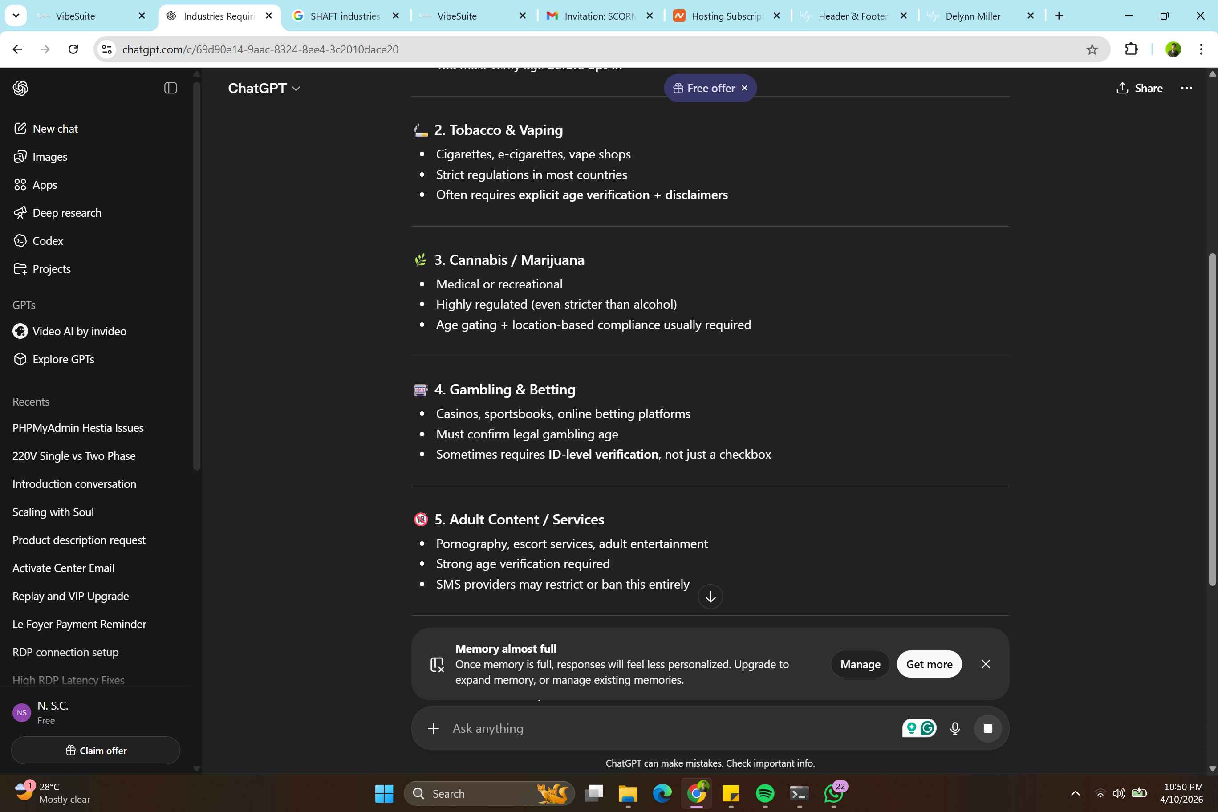Open the Activate Center Email chat
Viewport: 1218px width, 812px height.
click(x=64, y=568)
